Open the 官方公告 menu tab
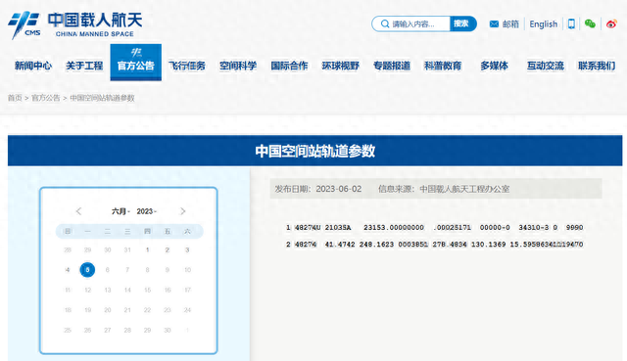The height and width of the screenshot is (361, 627). pyautogui.click(x=136, y=63)
